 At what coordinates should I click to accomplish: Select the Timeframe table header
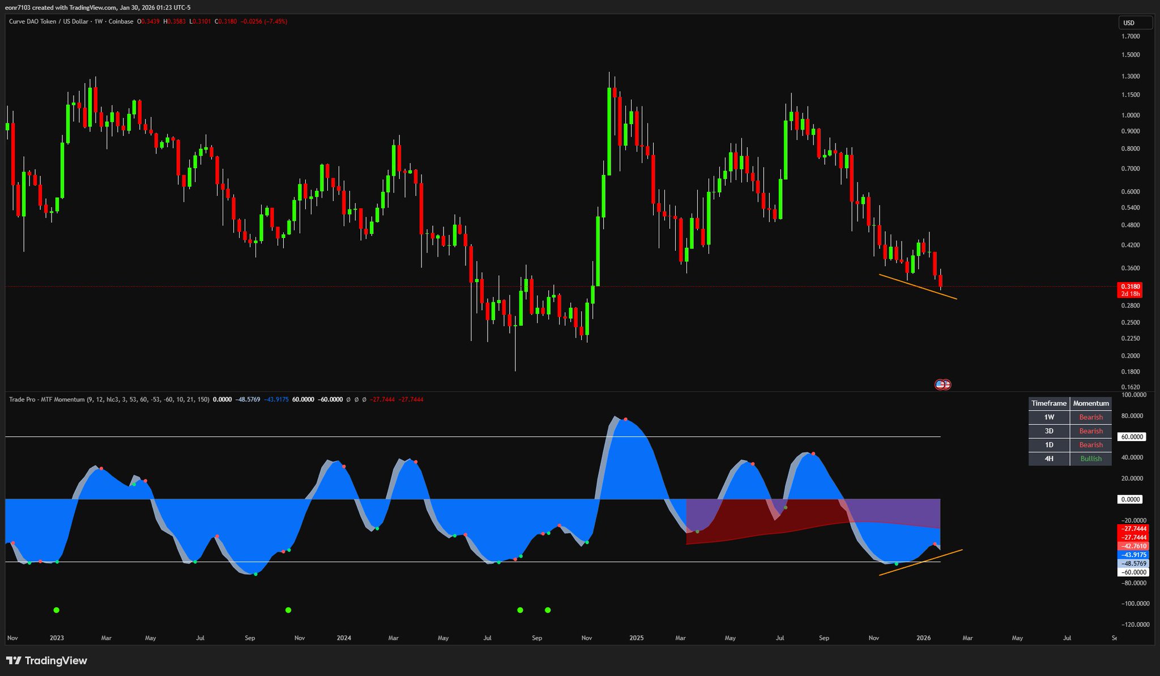pos(1048,403)
